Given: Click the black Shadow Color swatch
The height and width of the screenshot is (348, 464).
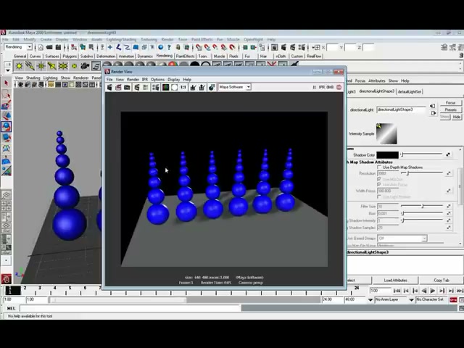Looking at the screenshot, I should pyautogui.click(x=387, y=154).
